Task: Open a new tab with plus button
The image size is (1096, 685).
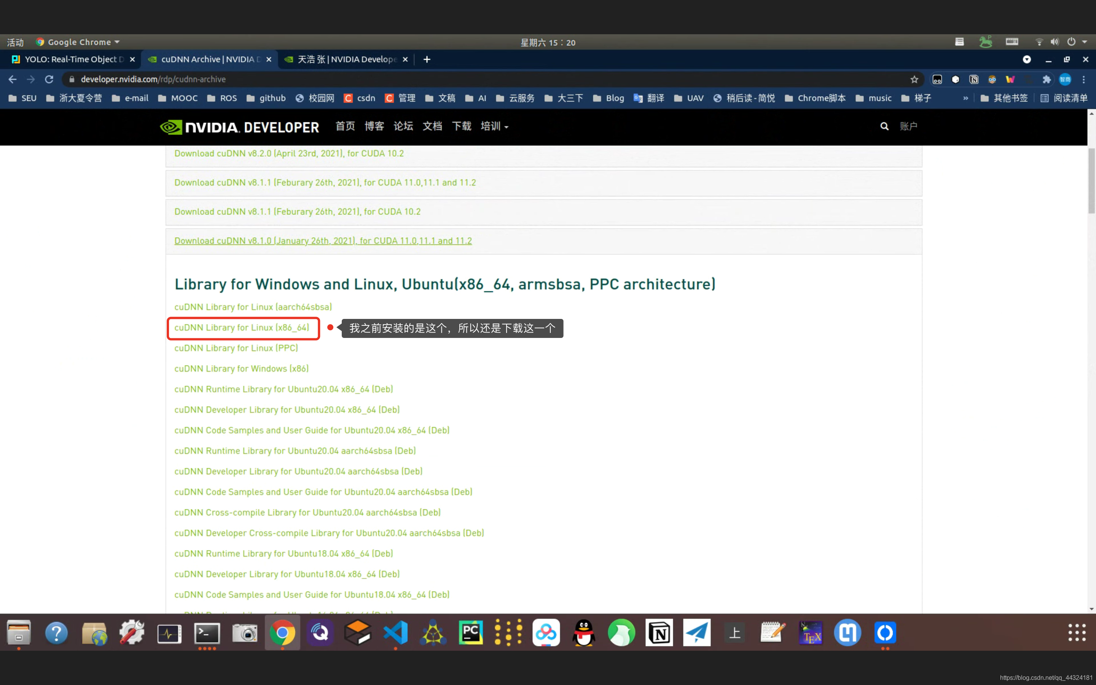Action: [x=427, y=59]
